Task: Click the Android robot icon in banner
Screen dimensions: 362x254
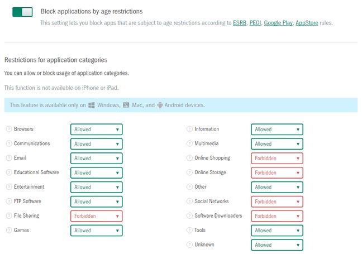Action: pyautogui.click(x=160, y=105)
